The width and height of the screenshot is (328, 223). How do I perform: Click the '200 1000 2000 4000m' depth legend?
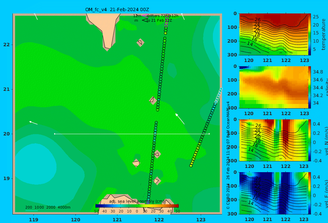(x=48, y=207)
